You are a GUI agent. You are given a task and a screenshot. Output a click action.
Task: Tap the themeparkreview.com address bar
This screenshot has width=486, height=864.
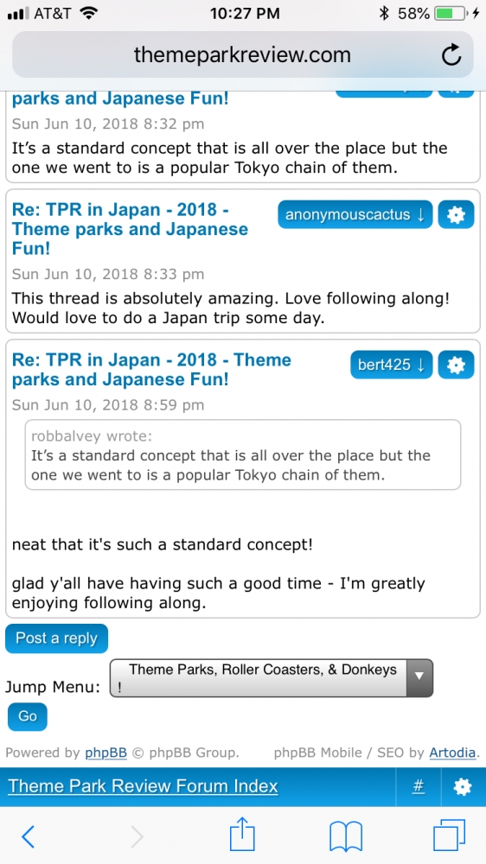[x=243, y=55]
